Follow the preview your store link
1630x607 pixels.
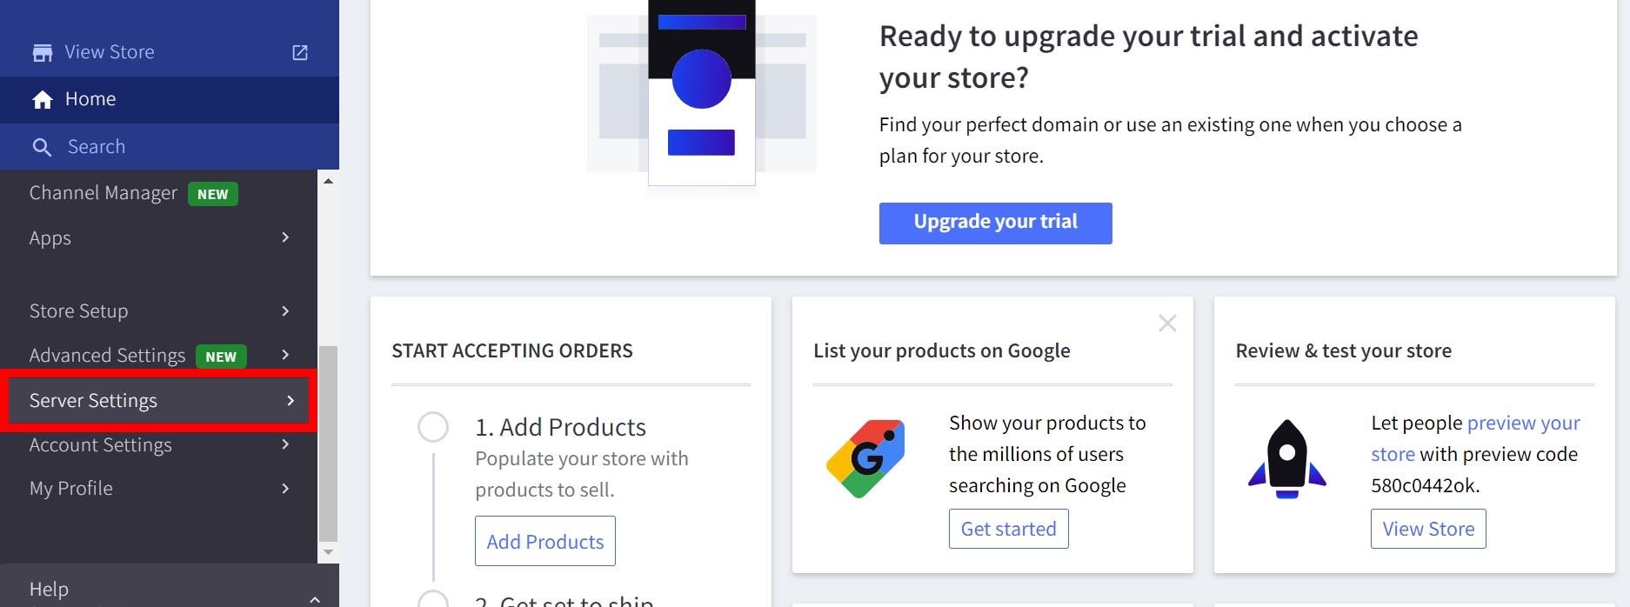(x=1523, y=424)
